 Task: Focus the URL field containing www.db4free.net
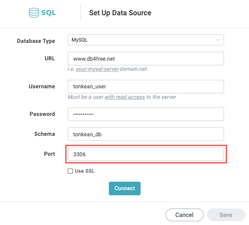tap(146, 59)
